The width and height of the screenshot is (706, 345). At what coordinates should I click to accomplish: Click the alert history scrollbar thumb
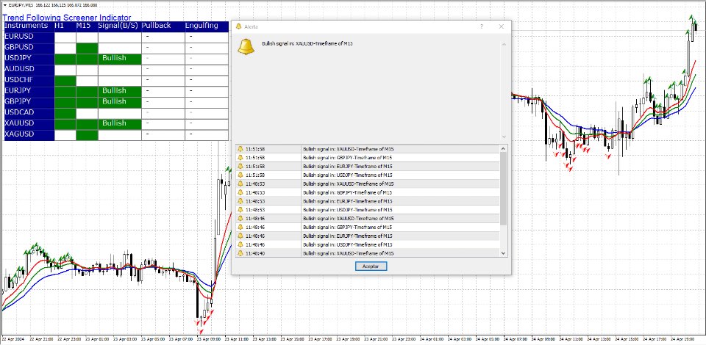[x=503, y=188]
